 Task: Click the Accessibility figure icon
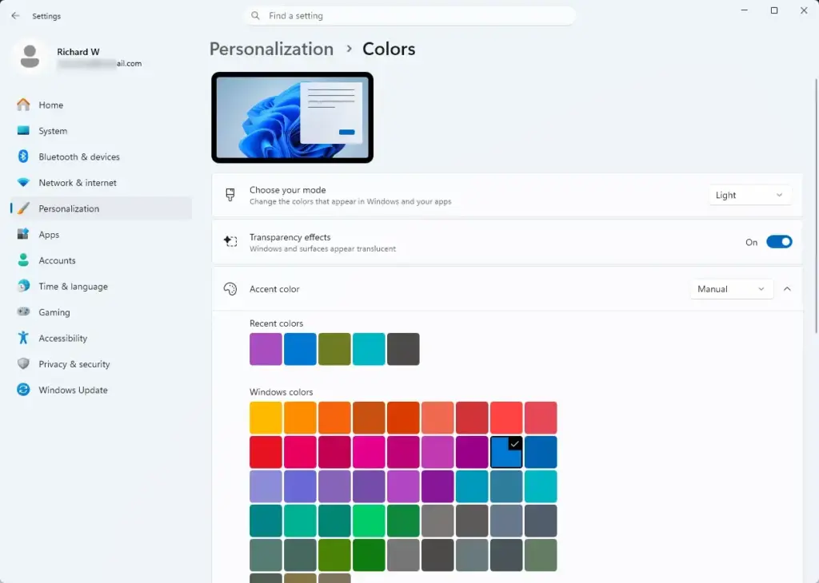click(x=23, y=338)
